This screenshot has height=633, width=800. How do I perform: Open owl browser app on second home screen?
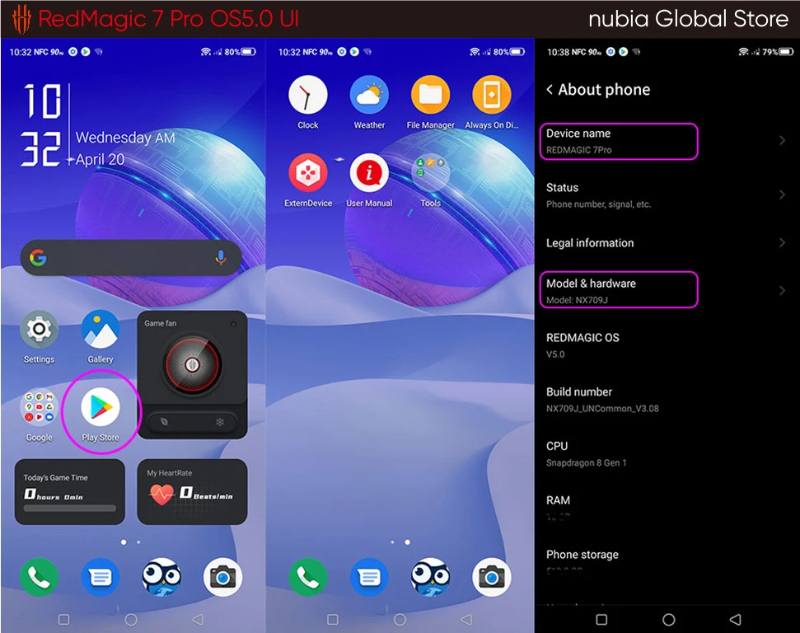430,577
